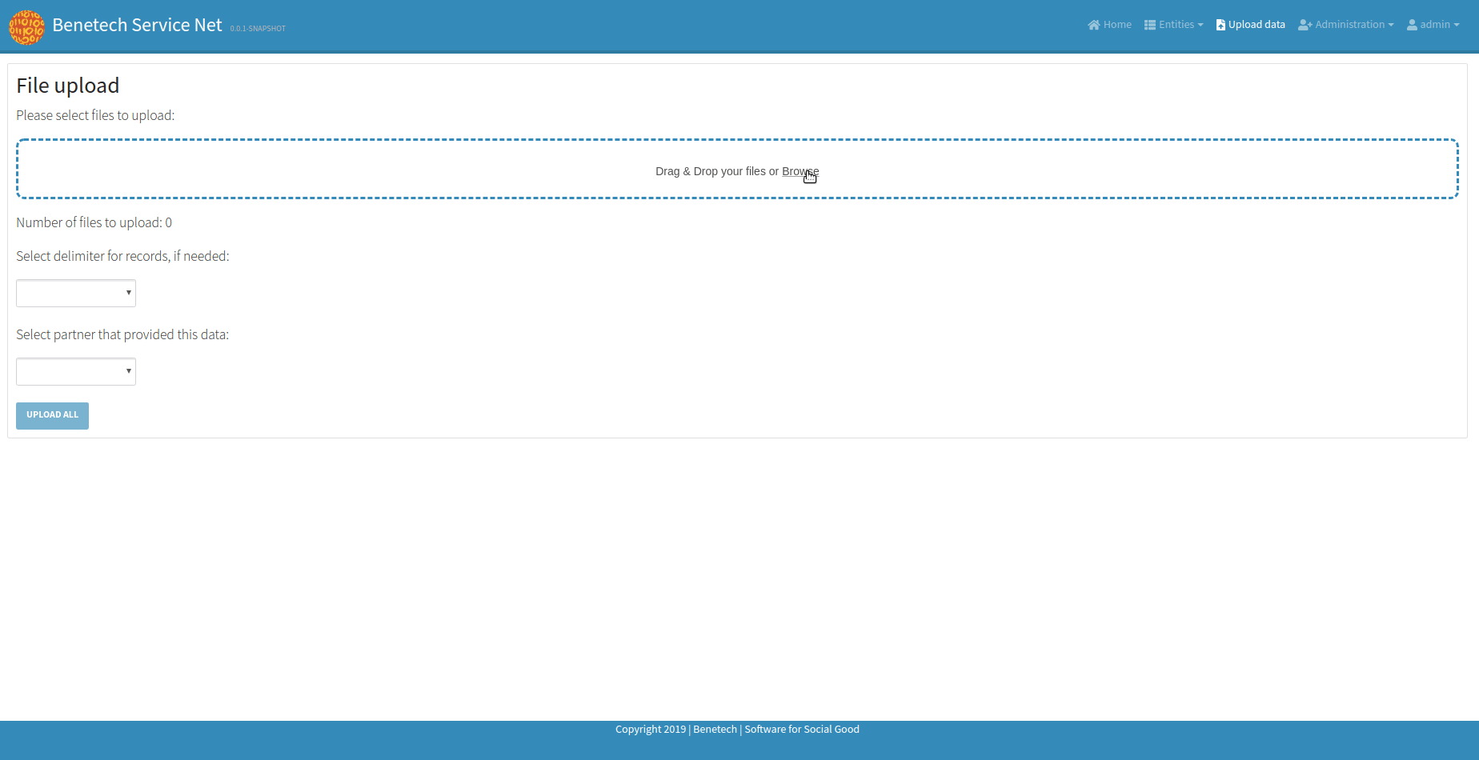Screen dimensions: 1479x760
Task: Open the delimiter for records dropdown
Action: click(x=76, y=293)
